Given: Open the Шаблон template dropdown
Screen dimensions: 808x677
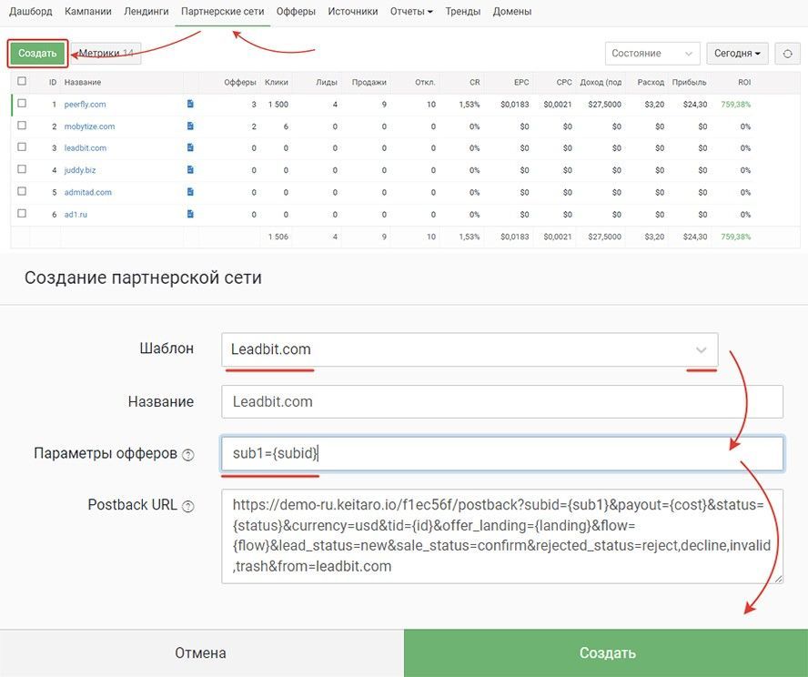Looking at the screenshot, I should tap(469, 349).
